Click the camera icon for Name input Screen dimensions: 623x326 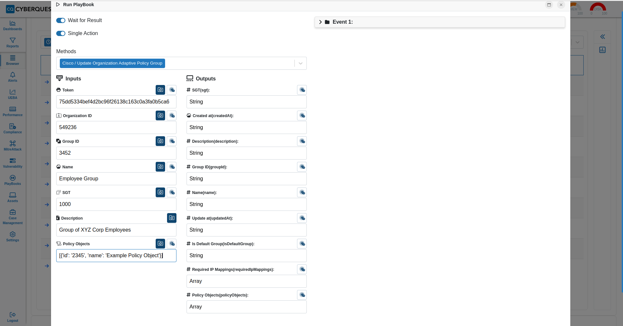point(160,167)
